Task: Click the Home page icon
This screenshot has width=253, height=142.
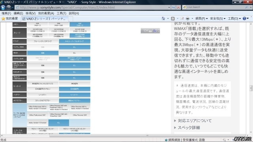Action: point(163,19)
